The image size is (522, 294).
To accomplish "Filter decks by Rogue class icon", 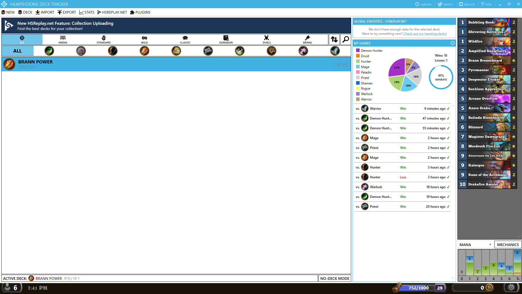I will pyautogui.click(x=240, y=51).
